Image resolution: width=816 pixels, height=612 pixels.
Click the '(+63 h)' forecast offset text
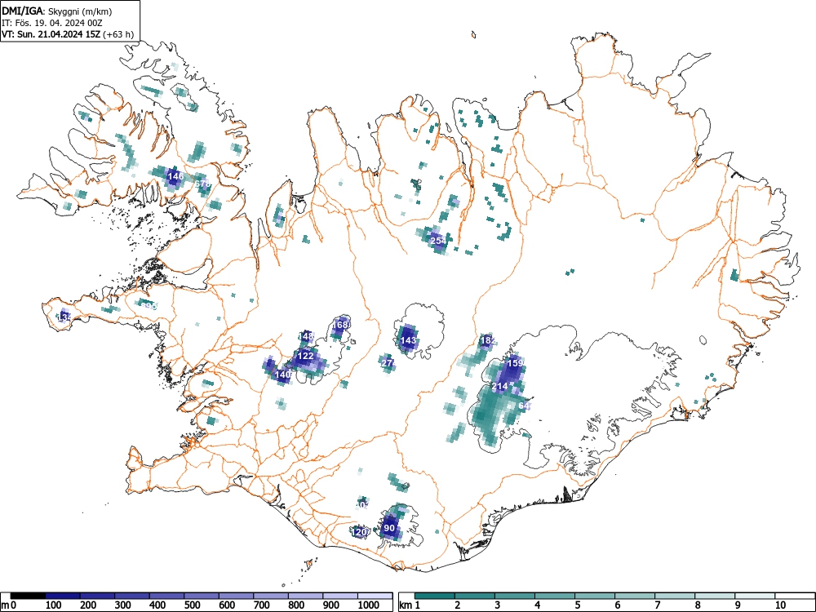[118, 35]
